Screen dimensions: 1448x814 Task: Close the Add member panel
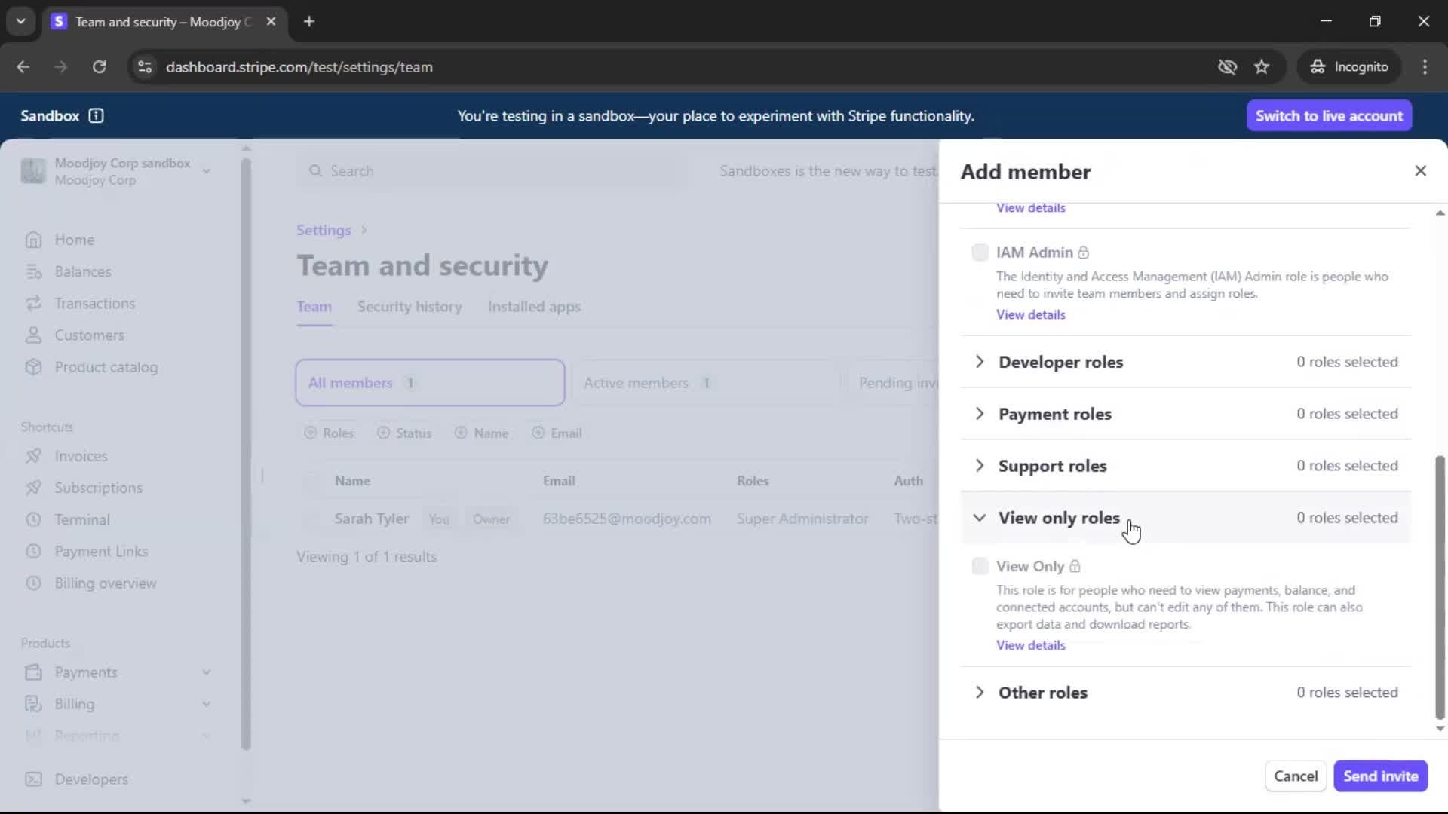pyautogui.click(x=1420, y=171)
